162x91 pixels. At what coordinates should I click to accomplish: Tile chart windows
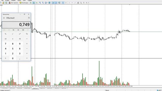50,3
